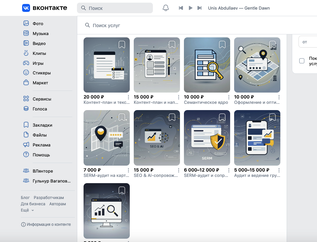Image resolution: width=317 pixels, height=242 pixels.
Task: Bookmark the Оформление и опти card
Action: pos(272,45)
